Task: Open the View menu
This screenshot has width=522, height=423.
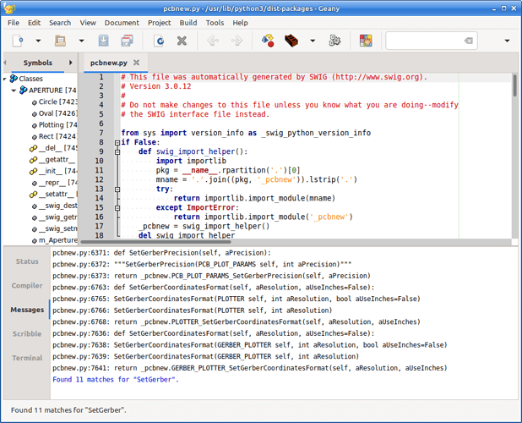Action: click(x=88, y=23)
